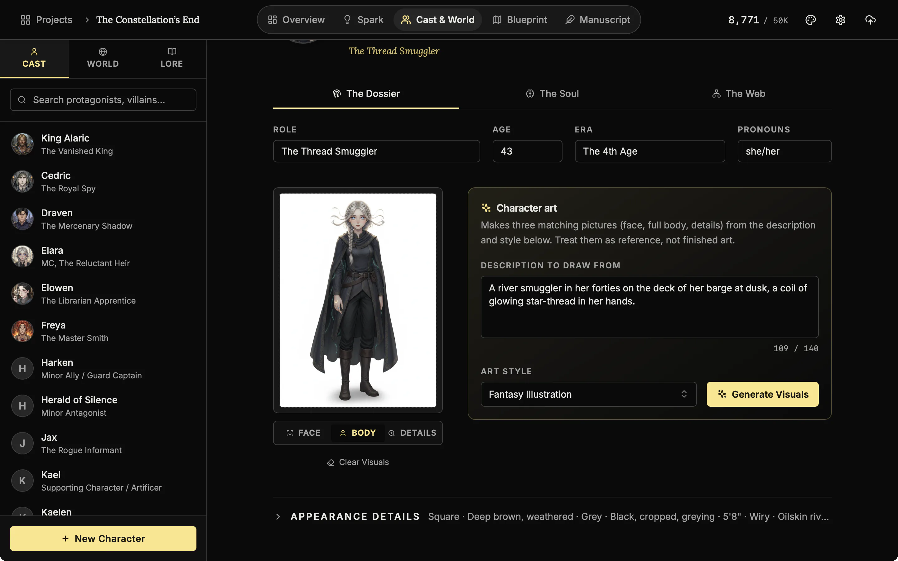Viewport: 898px width, 561px height.
Task: Open the Art Style dropdown
Action: point(588,394)
